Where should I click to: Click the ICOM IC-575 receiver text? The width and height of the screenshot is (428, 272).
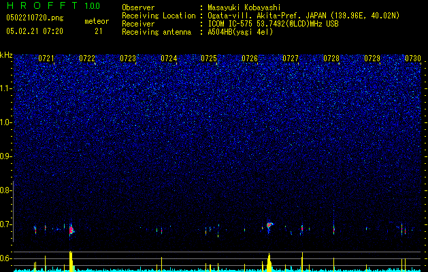point(273,24)
